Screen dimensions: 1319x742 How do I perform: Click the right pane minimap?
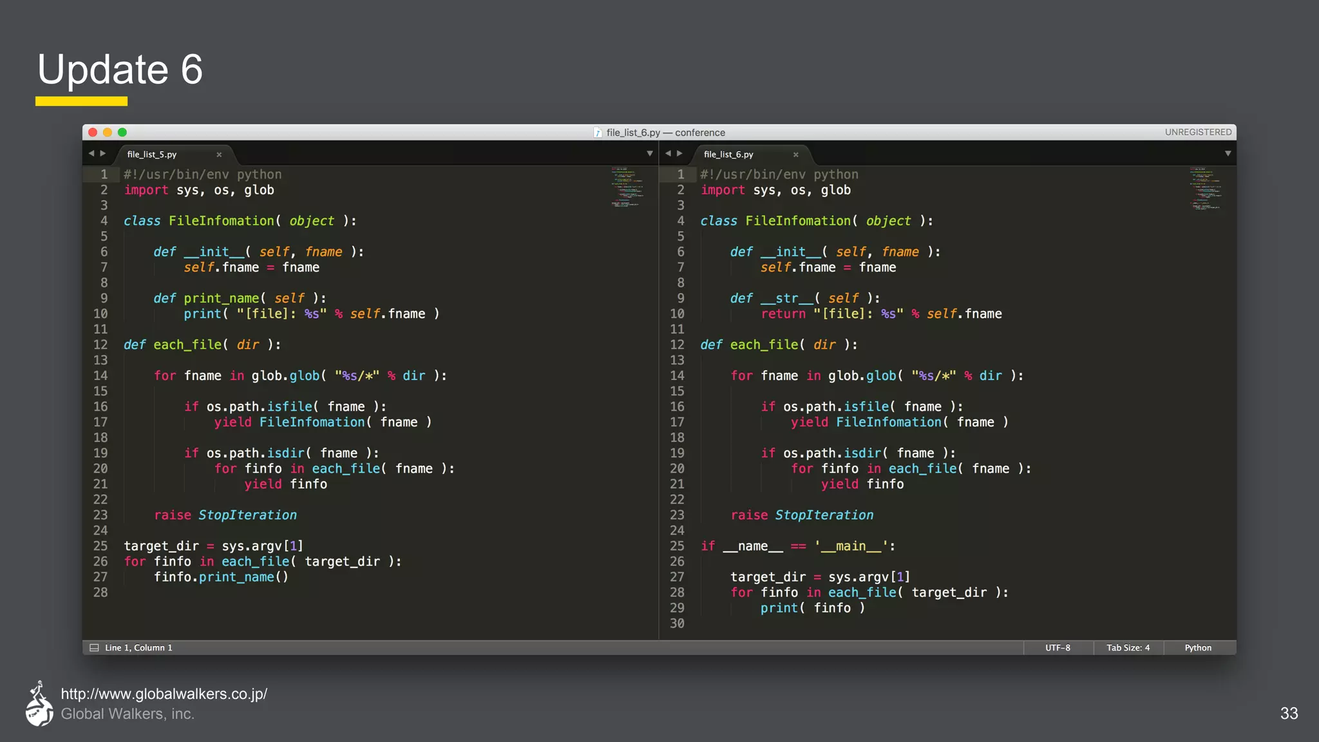coord(1204,187)
